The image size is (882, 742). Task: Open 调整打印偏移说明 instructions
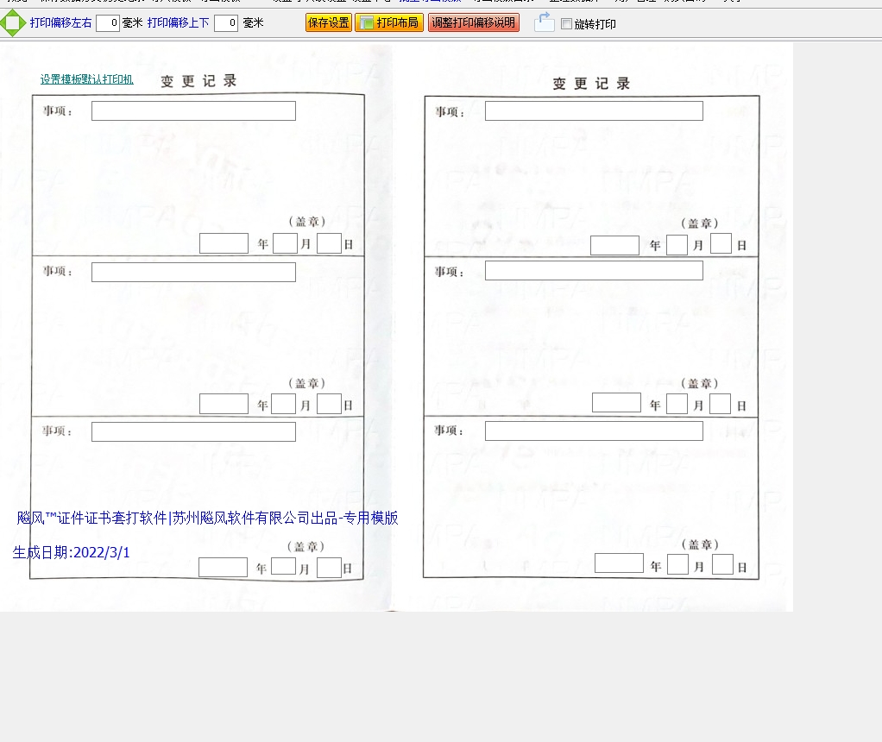pos(473,23)
